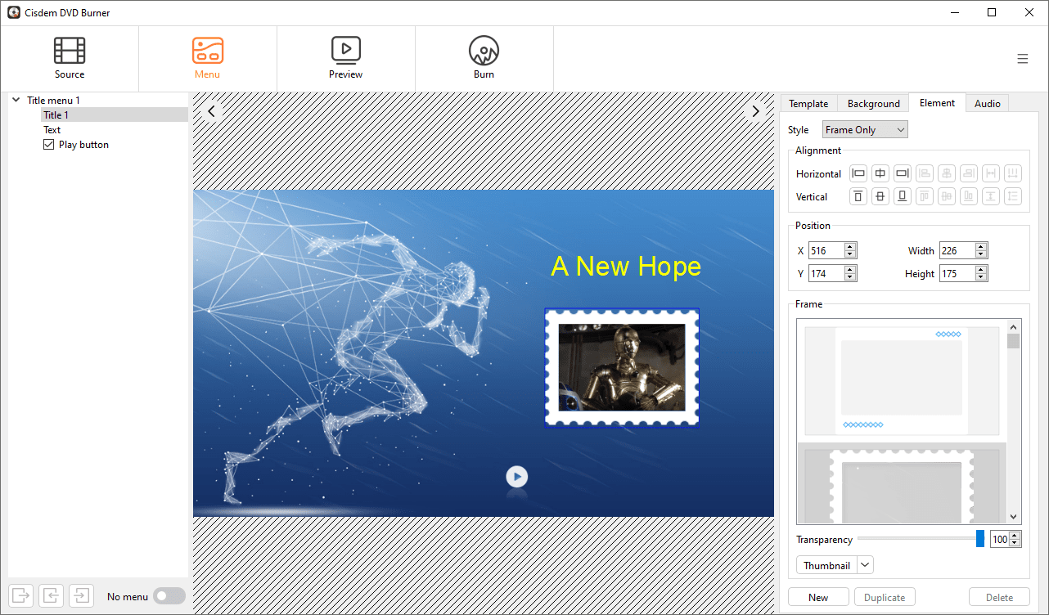Select the C-3PO thumbnail on canvas
Viewport: 1049px width, 615px height.
pos(622,367)
